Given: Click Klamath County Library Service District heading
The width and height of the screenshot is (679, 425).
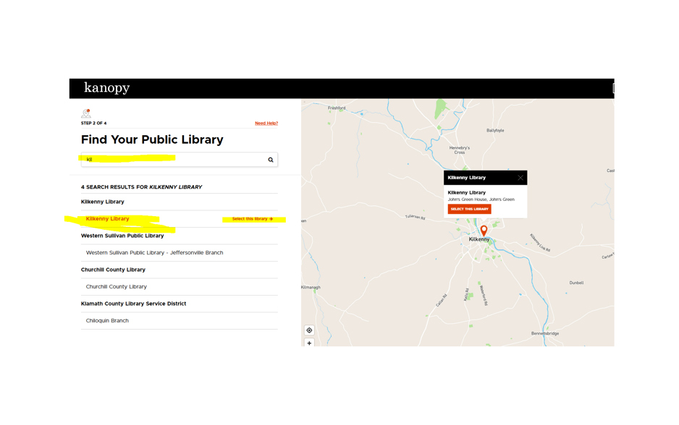Looking at the screenshot, I should [x=133, y=304].
